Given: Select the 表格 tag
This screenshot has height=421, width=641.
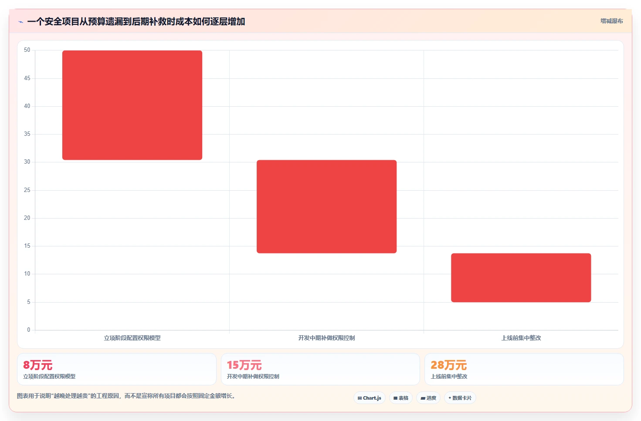Looking at the screenshot, I should point(401,398).
